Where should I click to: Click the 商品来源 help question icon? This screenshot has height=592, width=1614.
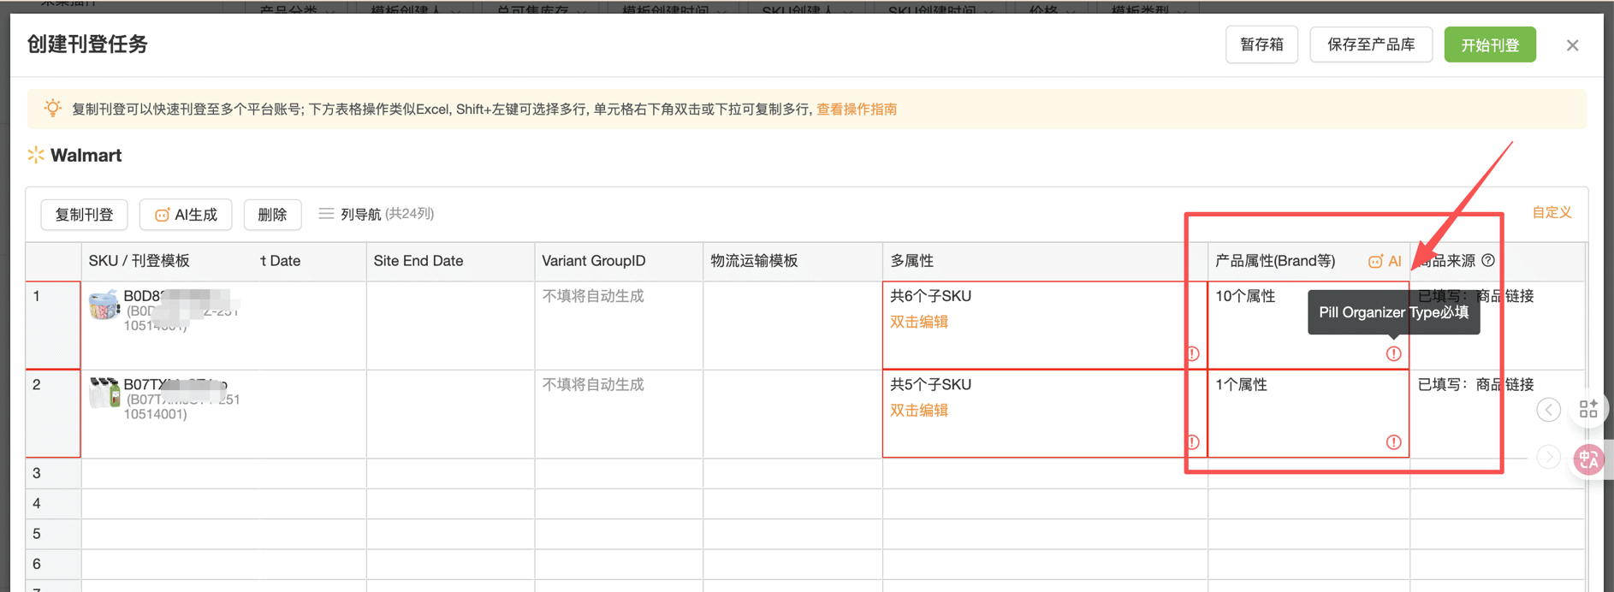point(1488,260)
